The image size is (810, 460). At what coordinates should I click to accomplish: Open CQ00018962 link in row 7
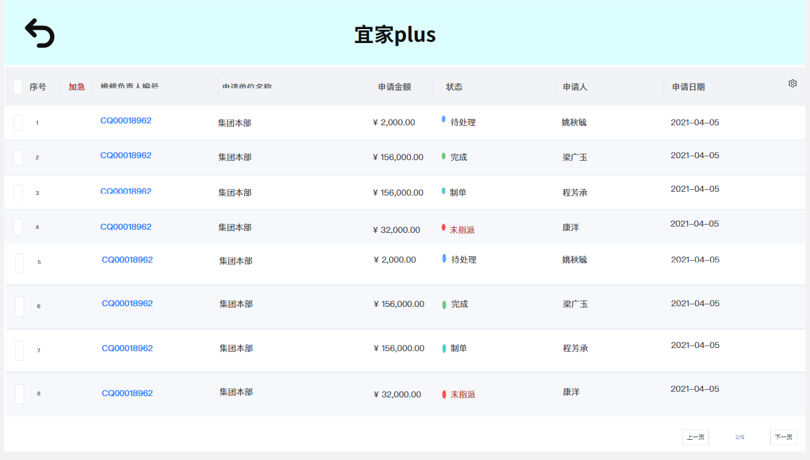127,348
